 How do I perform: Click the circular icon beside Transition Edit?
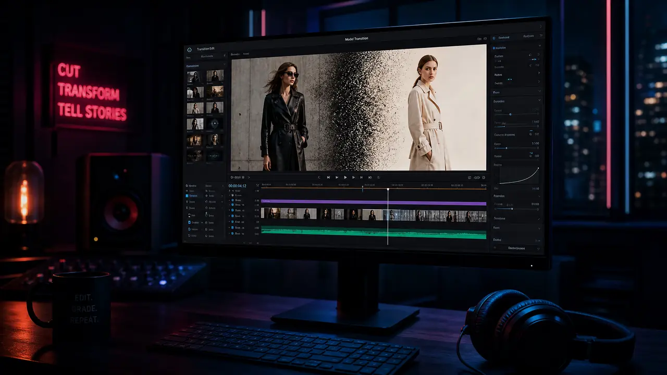click(x=189, y=49)
